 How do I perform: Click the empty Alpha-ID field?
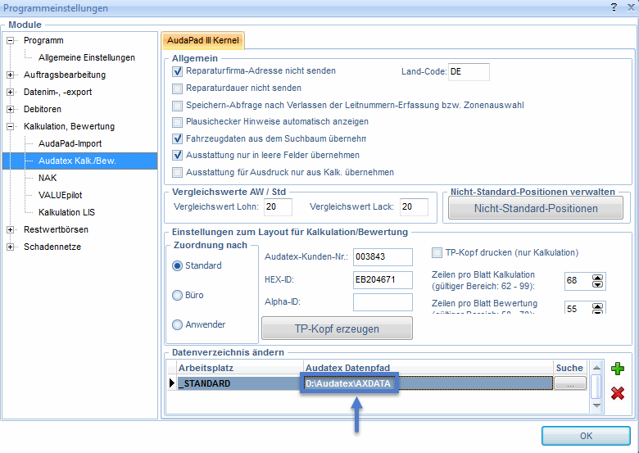383,302
